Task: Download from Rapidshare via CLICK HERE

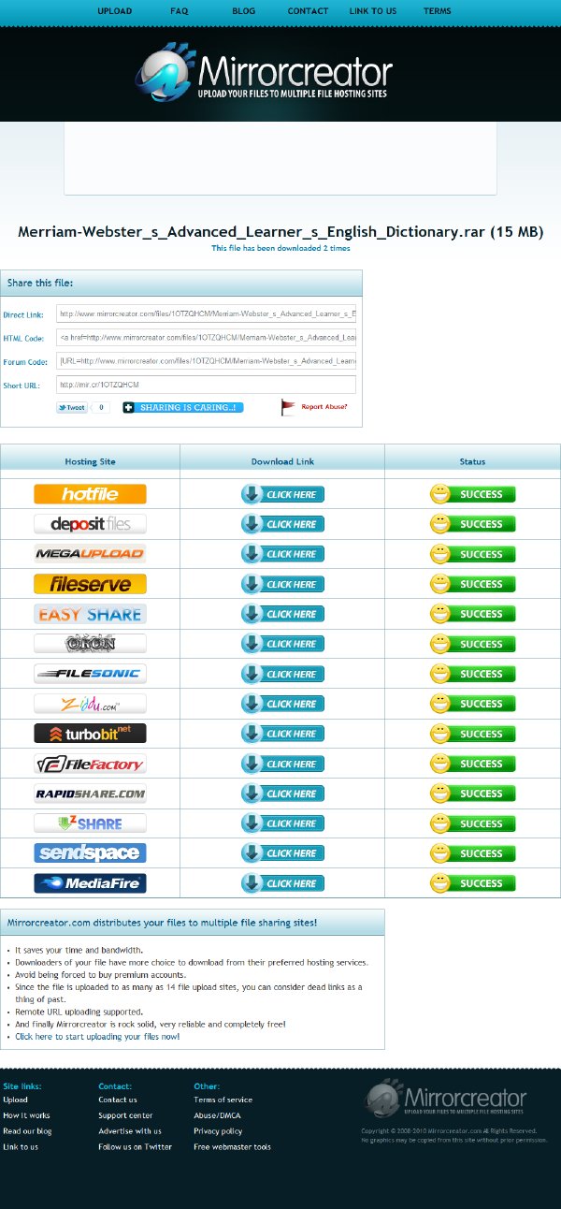Action: (282, 794)
